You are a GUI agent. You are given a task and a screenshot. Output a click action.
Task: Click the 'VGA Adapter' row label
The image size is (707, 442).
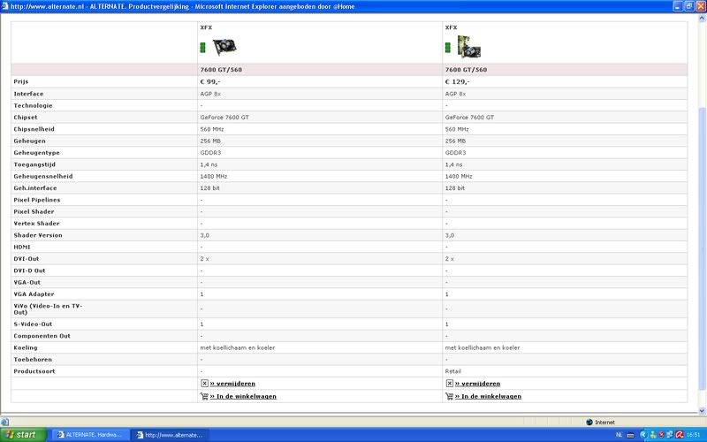(34, 294)
